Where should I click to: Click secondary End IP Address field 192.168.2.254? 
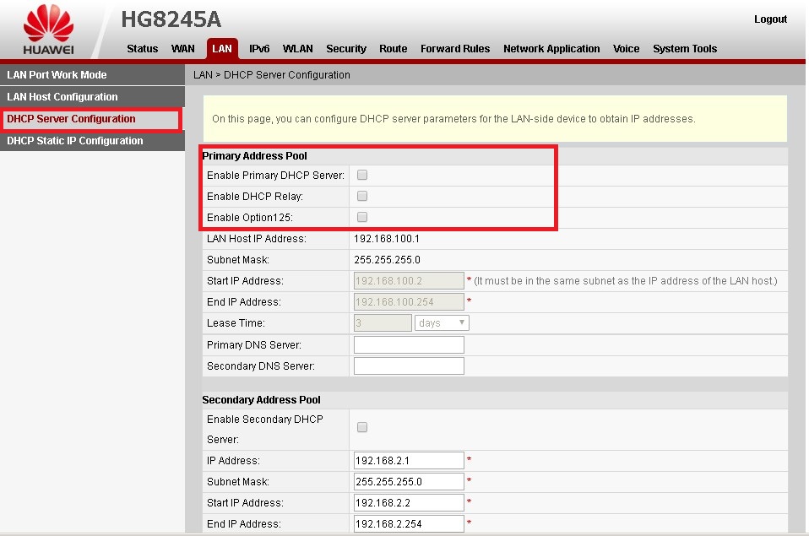(409, 523)
